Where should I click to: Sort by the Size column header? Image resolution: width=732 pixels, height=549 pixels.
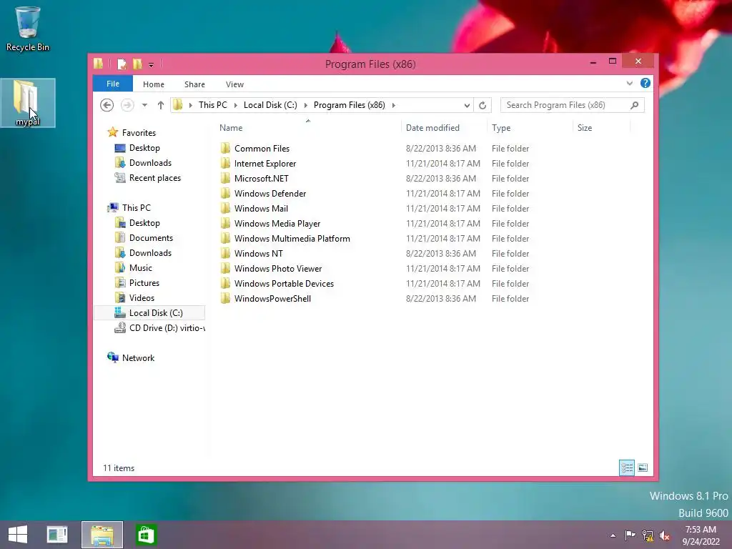pyautogui.click(x=585, y=127)
